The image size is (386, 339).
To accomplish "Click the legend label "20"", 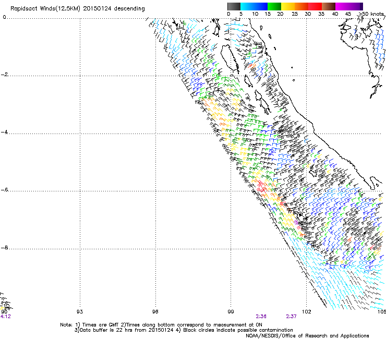I will click(280, 14).
